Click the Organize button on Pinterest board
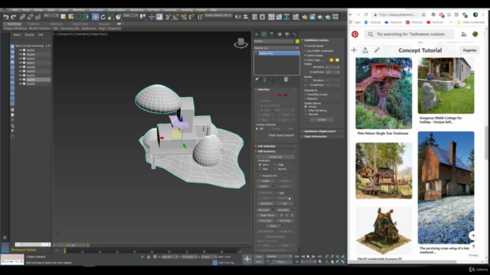 tap(469, 50)
